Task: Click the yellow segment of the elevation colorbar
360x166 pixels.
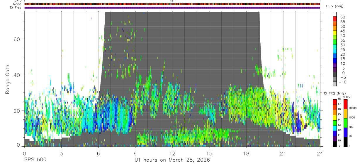Action: [x=335, y=33]
